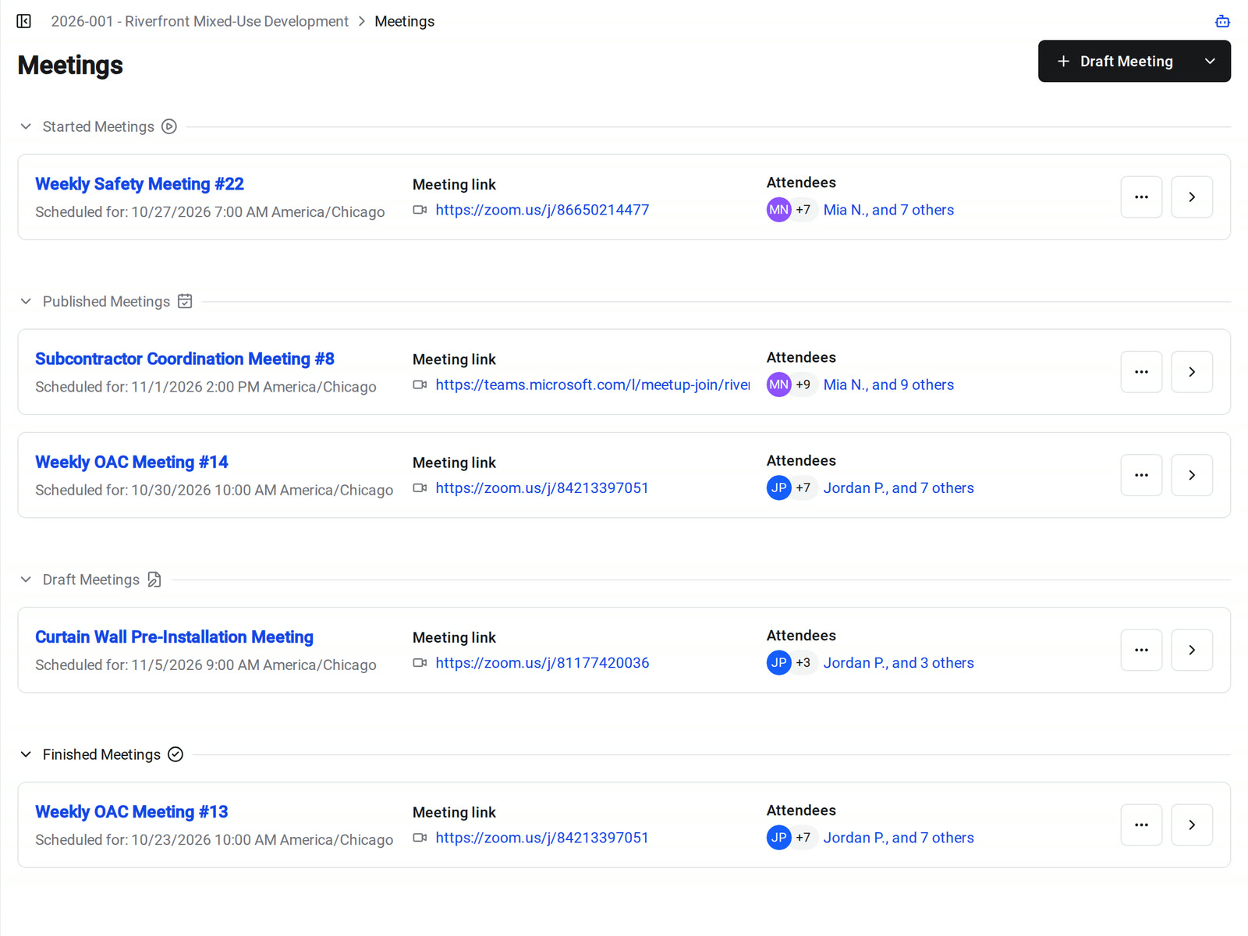
Task: Click the Started Meetings play icon
Action: pyautogui.click(x=169, y=126)
